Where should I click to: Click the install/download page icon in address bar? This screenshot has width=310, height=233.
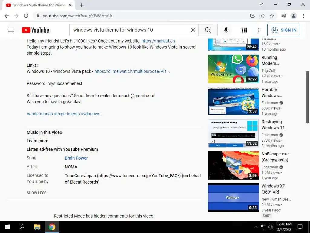[252, 16]
